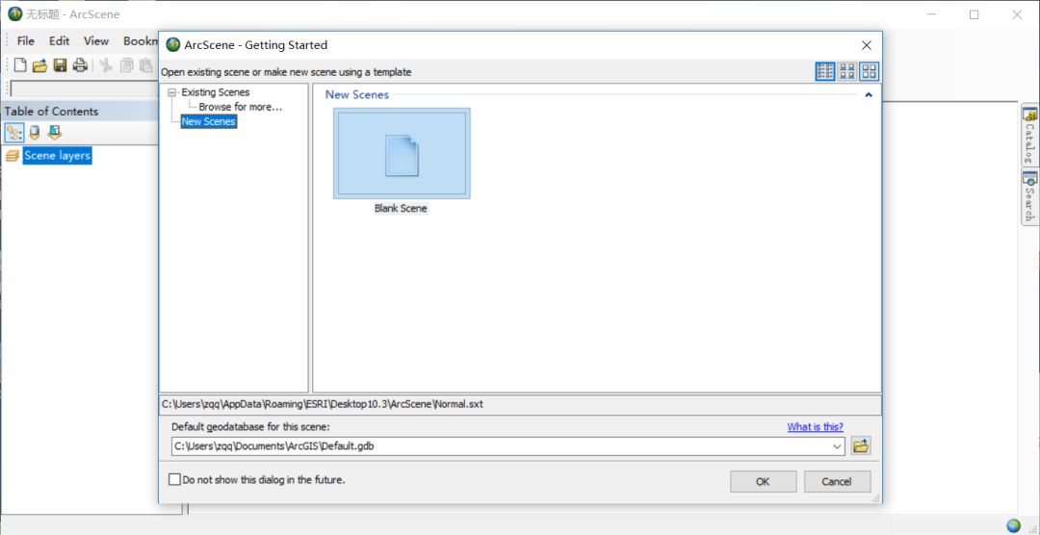
Task: Click the Blank Scene label
Action: click(401, 208)
